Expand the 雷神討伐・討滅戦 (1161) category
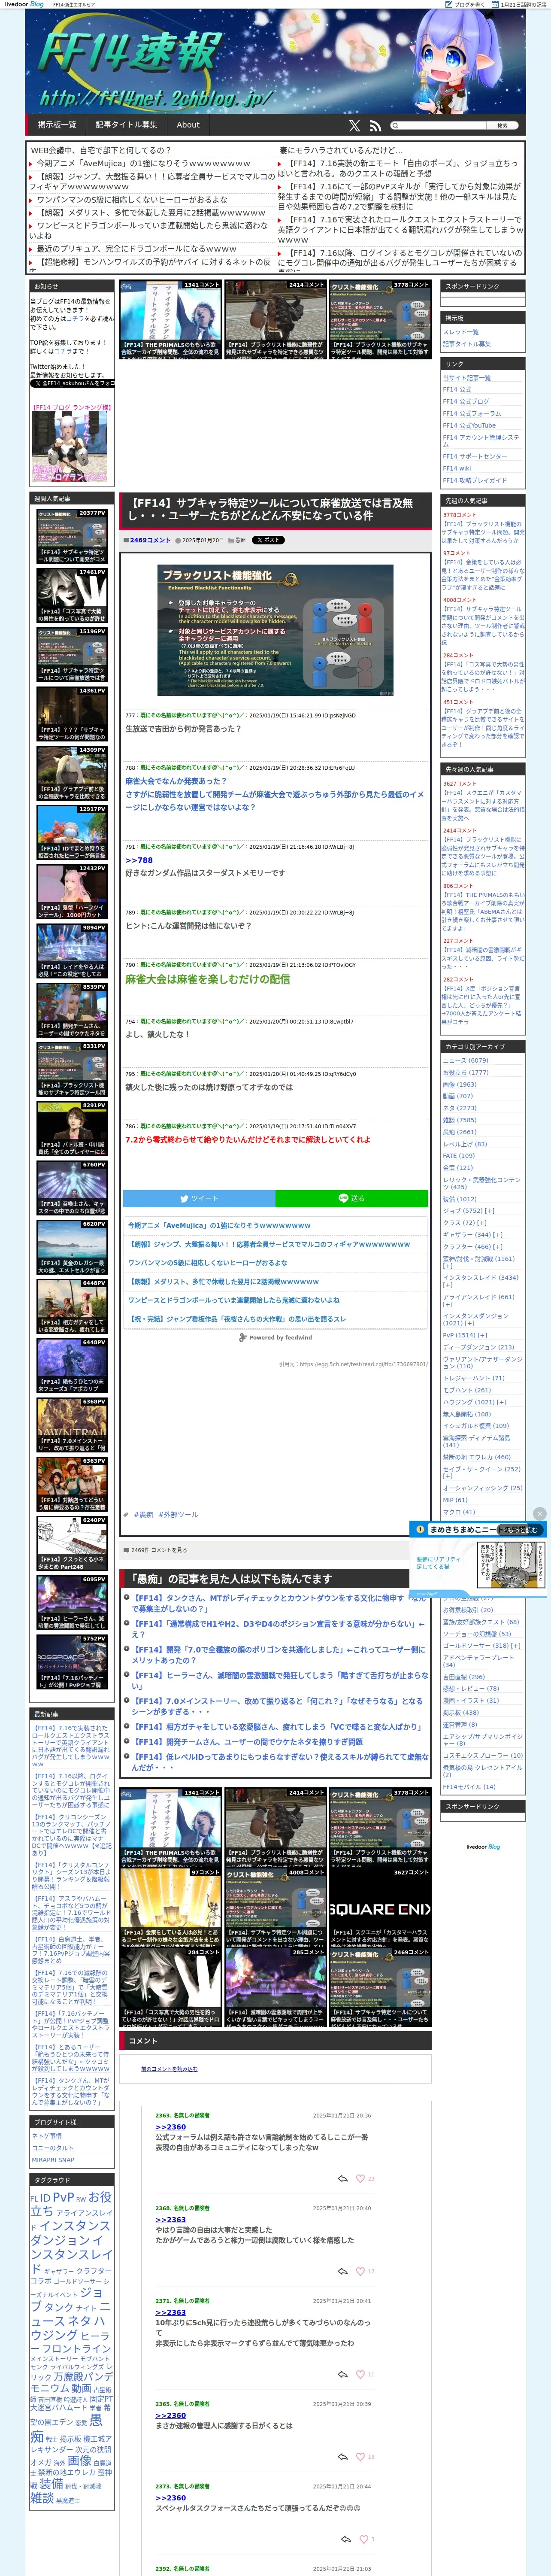The image size is (551, 2576). pos(447,1266)
